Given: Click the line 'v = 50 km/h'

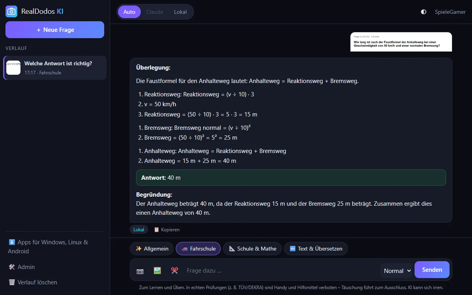Looking at the screenshot, I should click(160, 104).
